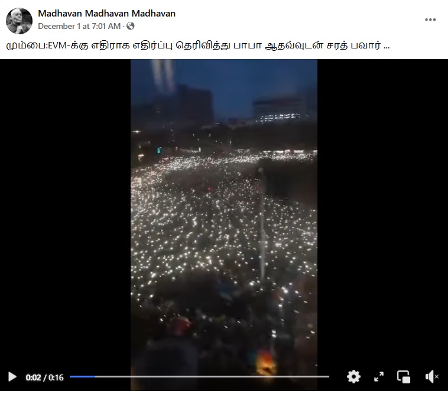Viewport: 448px width, 394px height.
Task: Open post options three-dot menu
Action: (430, 19)
